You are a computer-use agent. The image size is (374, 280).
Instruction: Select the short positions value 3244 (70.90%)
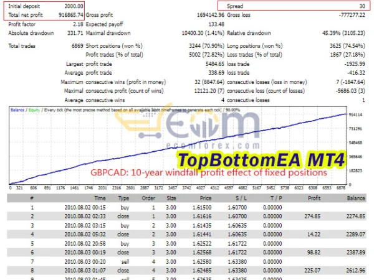(x=206, y=46)
